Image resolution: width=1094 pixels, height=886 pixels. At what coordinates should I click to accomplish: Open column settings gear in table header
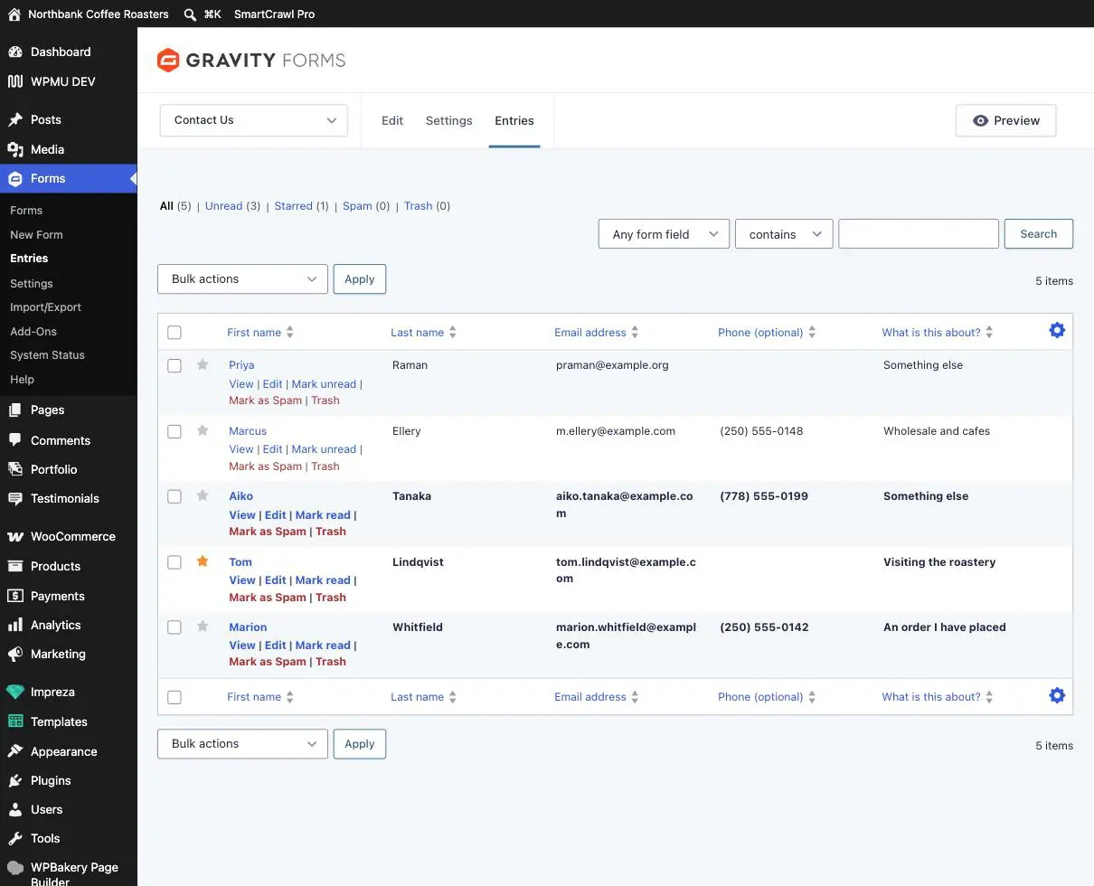[1057, 331]
